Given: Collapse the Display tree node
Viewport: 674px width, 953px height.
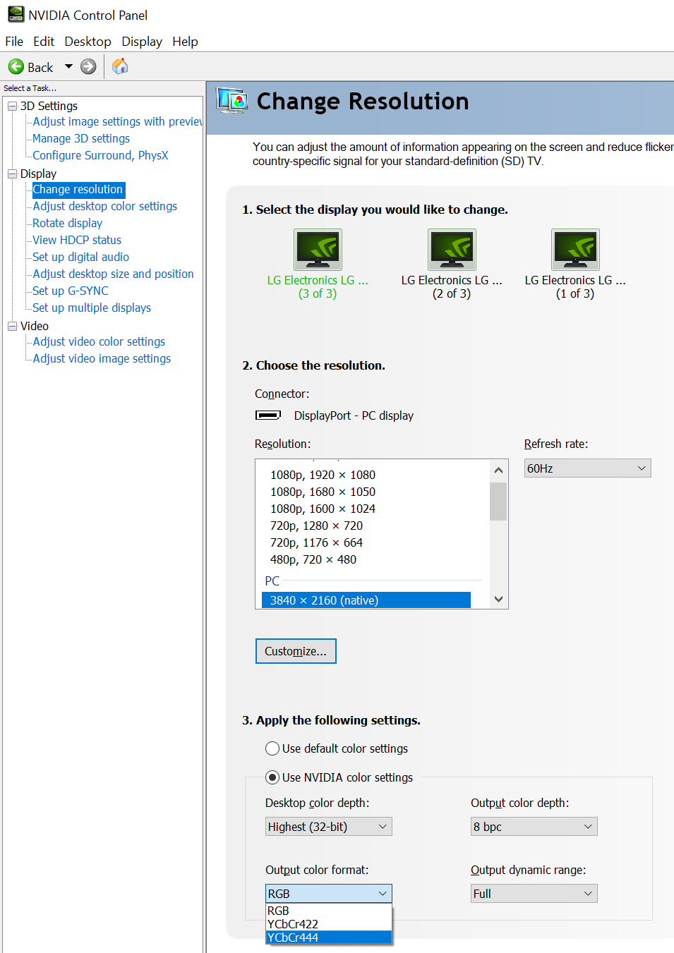Looking at the screenshot, I should coord(12,174).
